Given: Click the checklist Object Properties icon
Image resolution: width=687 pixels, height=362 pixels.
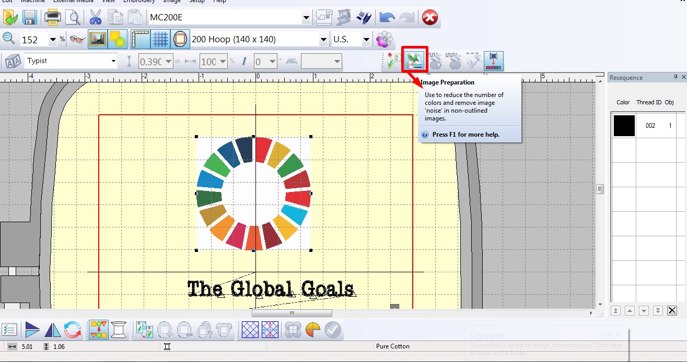Looking at the screenshot, I should point(9,330).
